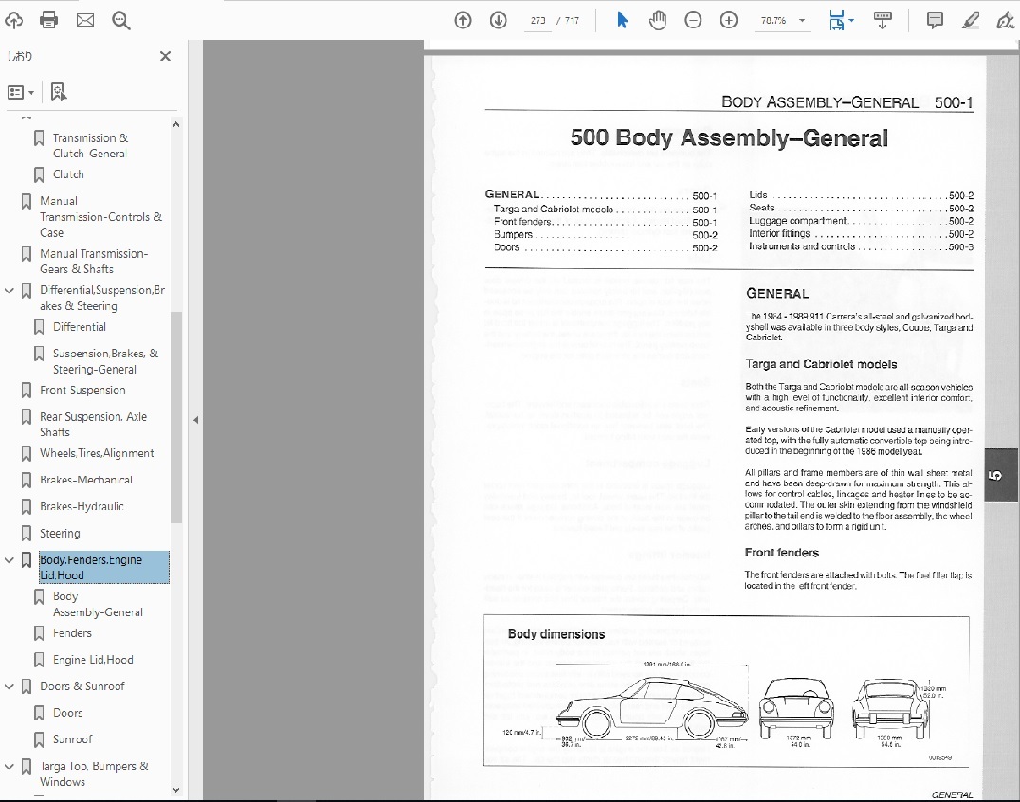Open Manual Transmission-Gears & Shafts bookmark
1020x802 pixels.
94,262
